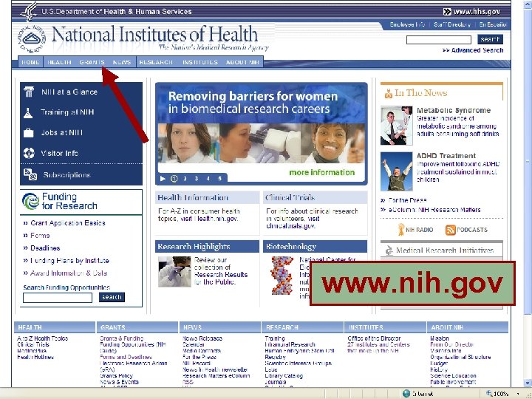Click the top search button
The image size is (532, 399).
[x=490, y=39]
